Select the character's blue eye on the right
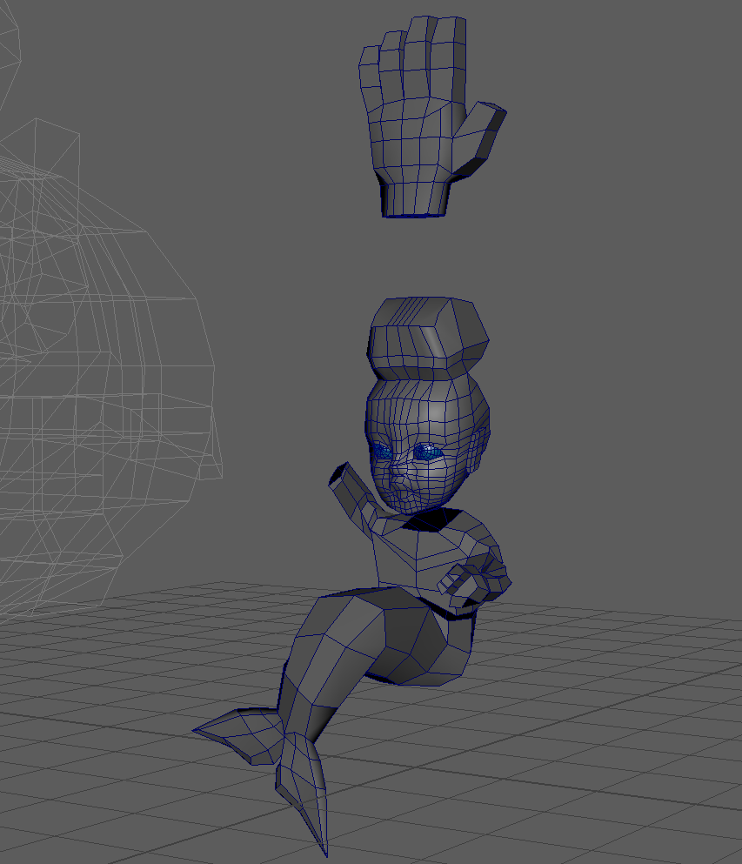The image size is (742, 864). pos(427,452)
